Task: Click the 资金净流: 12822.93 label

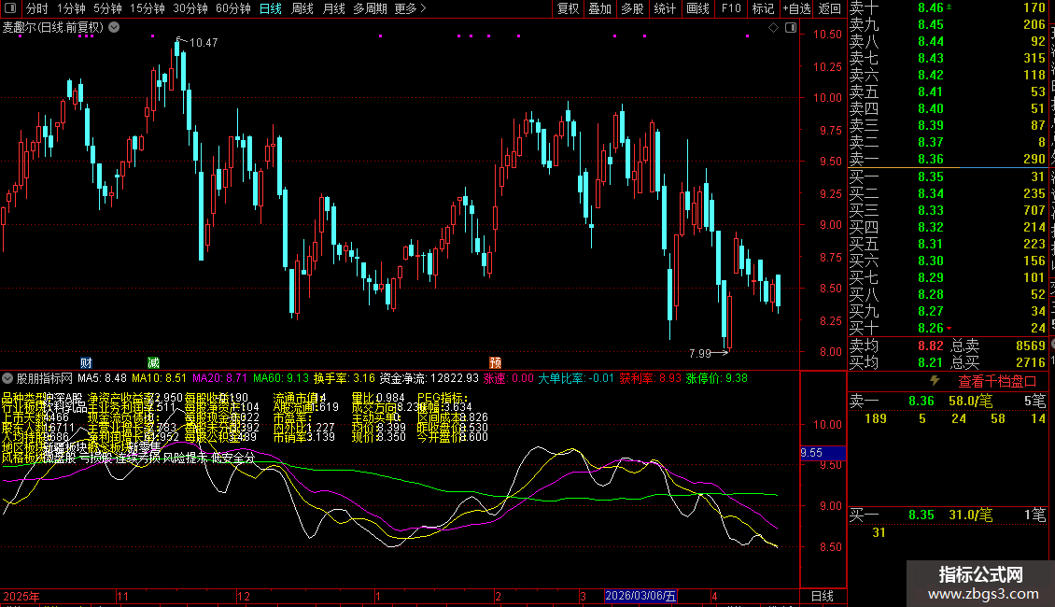Action: (429, 378)
